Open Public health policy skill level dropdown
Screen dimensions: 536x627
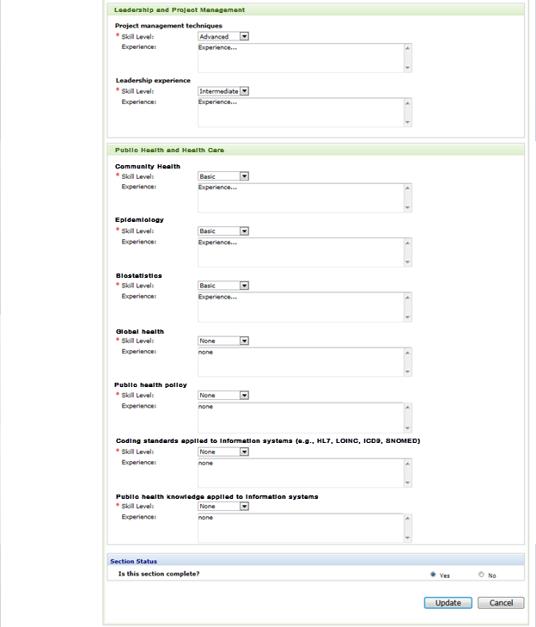[223, 396]
